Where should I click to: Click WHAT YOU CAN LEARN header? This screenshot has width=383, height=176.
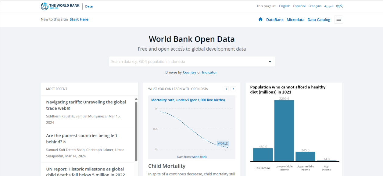pos(178,89)
